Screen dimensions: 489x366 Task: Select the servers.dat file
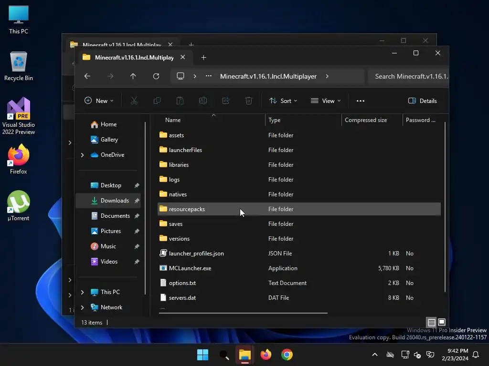click(299, 298)
